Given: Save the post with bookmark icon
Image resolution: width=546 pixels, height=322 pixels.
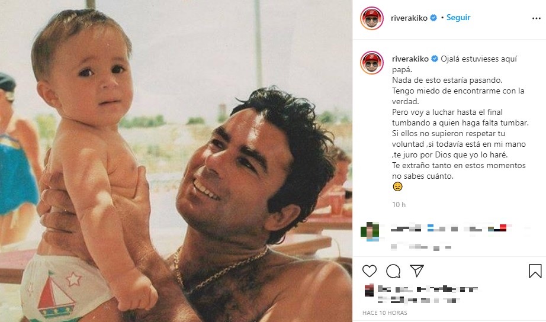Looking at the screenshot, I should tap(535, 271).
